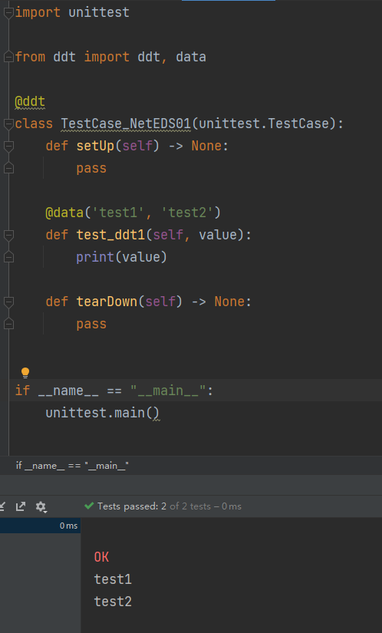The width and height of the screenshot is (382, 633).
Task: Click the @data decorator name
Action: pyautogui.click(x=64, y=213)
